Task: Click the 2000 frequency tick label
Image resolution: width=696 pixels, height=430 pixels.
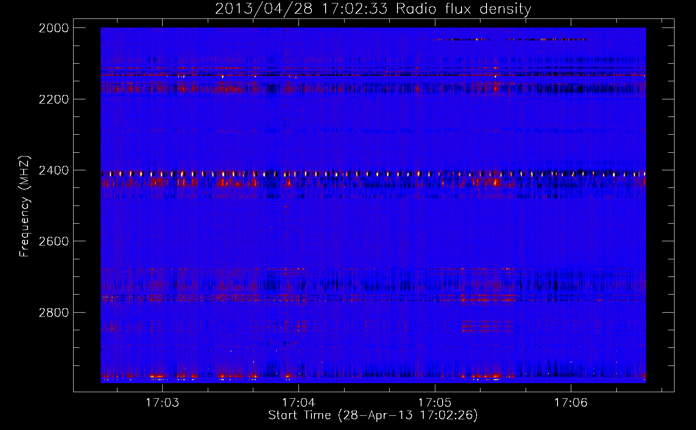Action: pyautogui.click(x=54, y=28)
